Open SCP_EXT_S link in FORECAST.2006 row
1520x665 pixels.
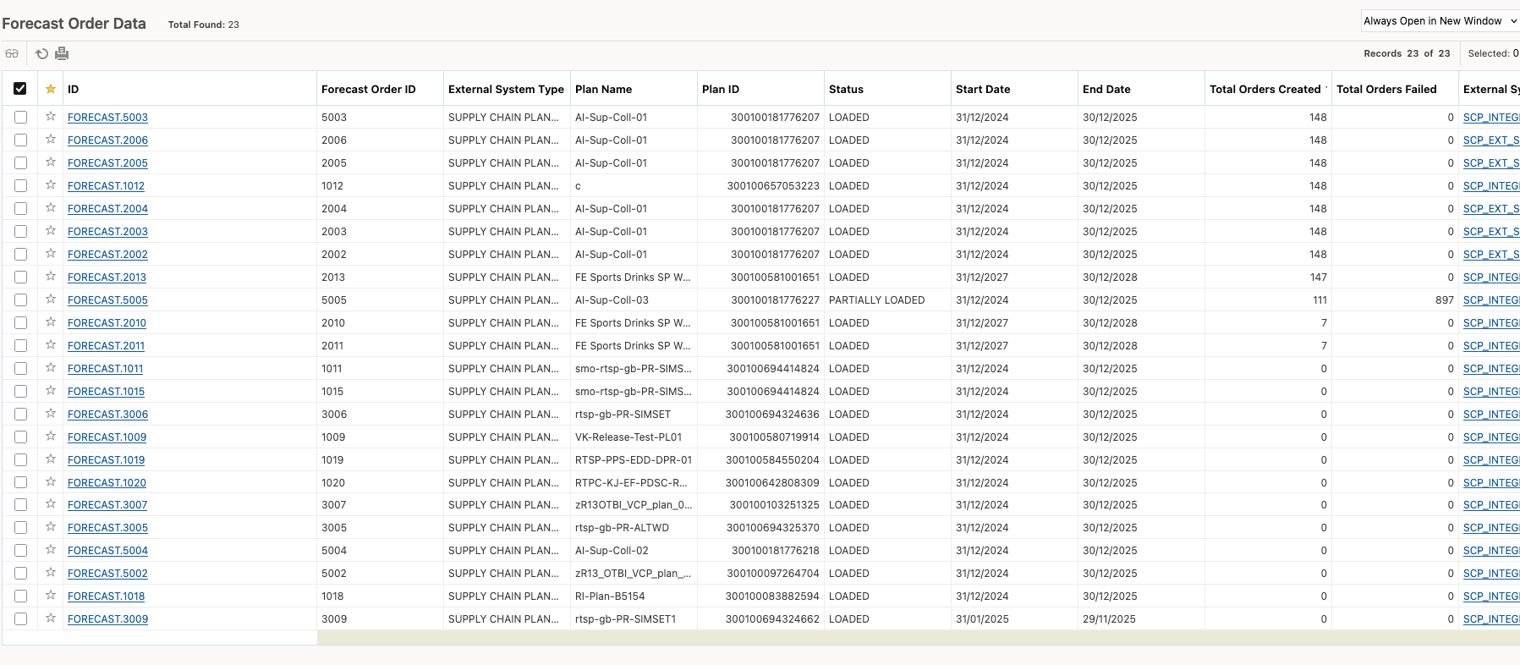tap(1491, 140)
